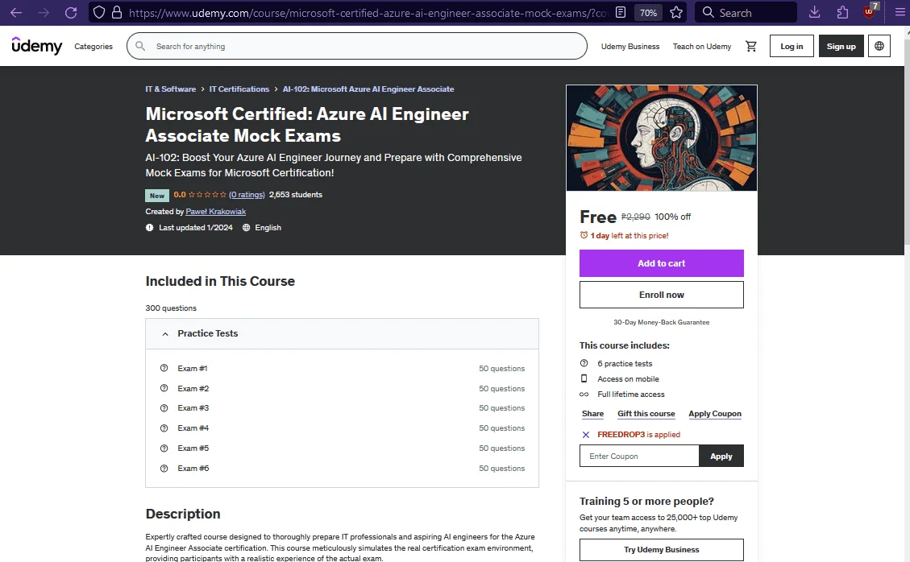
Task: Click the 'Full lifetime access' text
Action: tap(631, 395)
